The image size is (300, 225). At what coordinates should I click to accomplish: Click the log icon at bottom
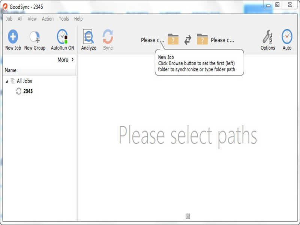(188, 216)
